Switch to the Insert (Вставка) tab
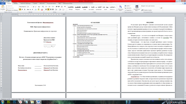Image resolution: width=186 pixels, height=104 pixels. (x=16, y=3)
